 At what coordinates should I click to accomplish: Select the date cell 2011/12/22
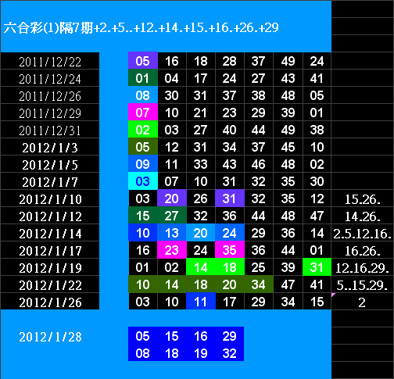pyautogui.click(x=50, y=61)
